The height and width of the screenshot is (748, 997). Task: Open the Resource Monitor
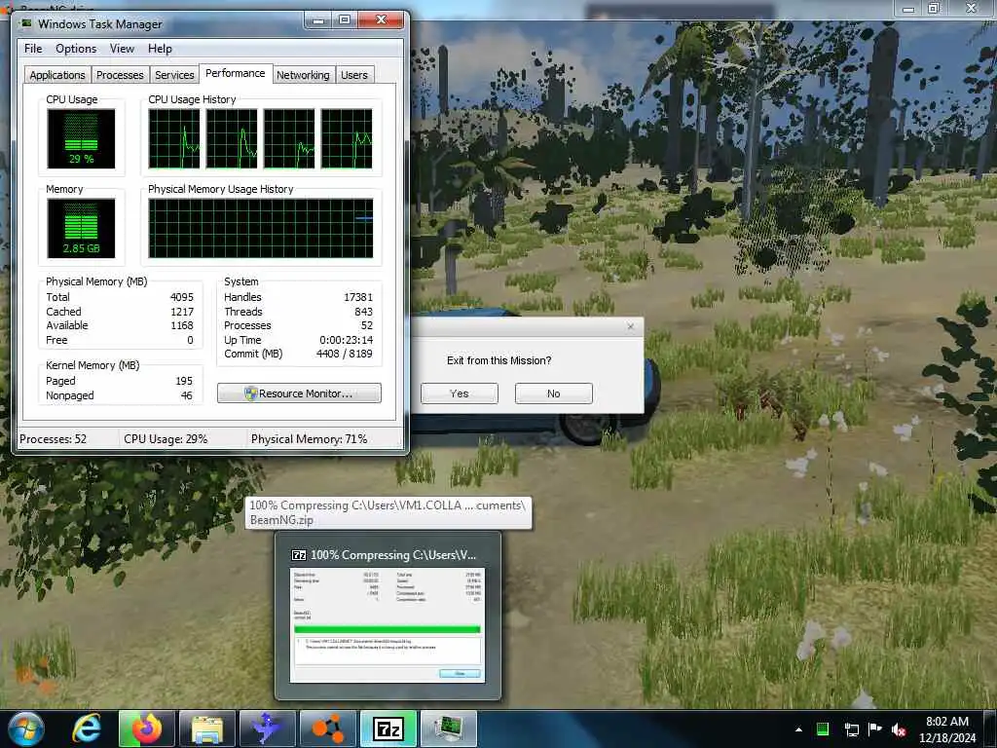tap(299, 393)
